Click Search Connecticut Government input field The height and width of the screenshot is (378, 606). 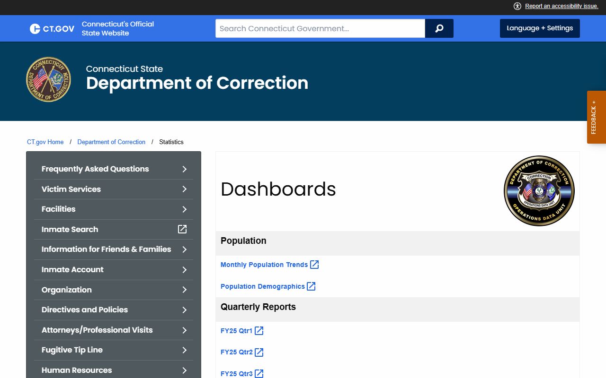(x=320, y=28)
